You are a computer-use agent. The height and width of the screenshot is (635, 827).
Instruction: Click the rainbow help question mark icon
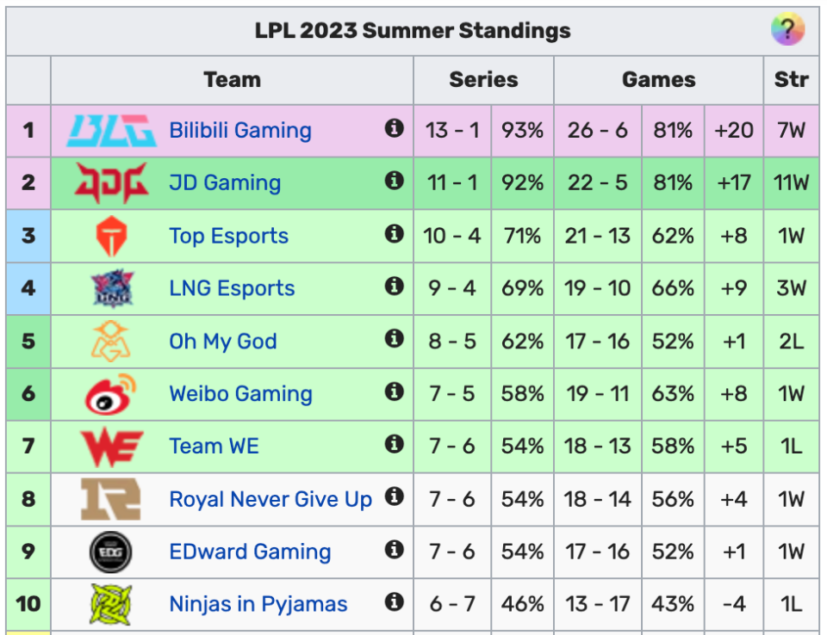tap(787, 29)
